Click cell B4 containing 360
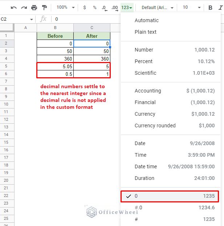224x226 pixels. tap(55, 59)
